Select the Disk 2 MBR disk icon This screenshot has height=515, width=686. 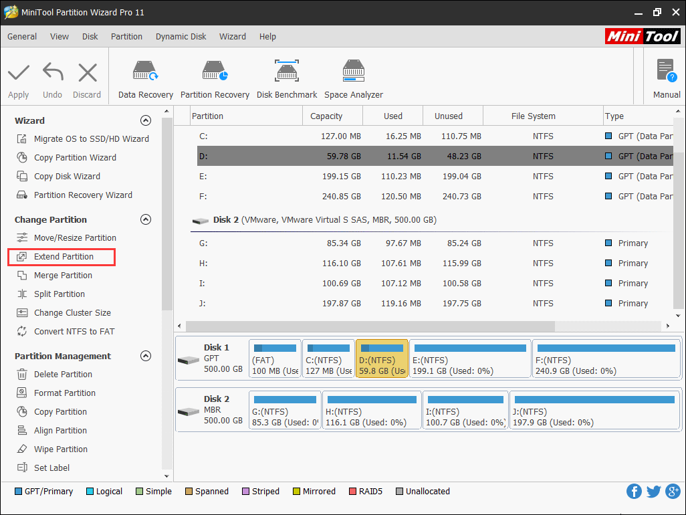(189, 412)
